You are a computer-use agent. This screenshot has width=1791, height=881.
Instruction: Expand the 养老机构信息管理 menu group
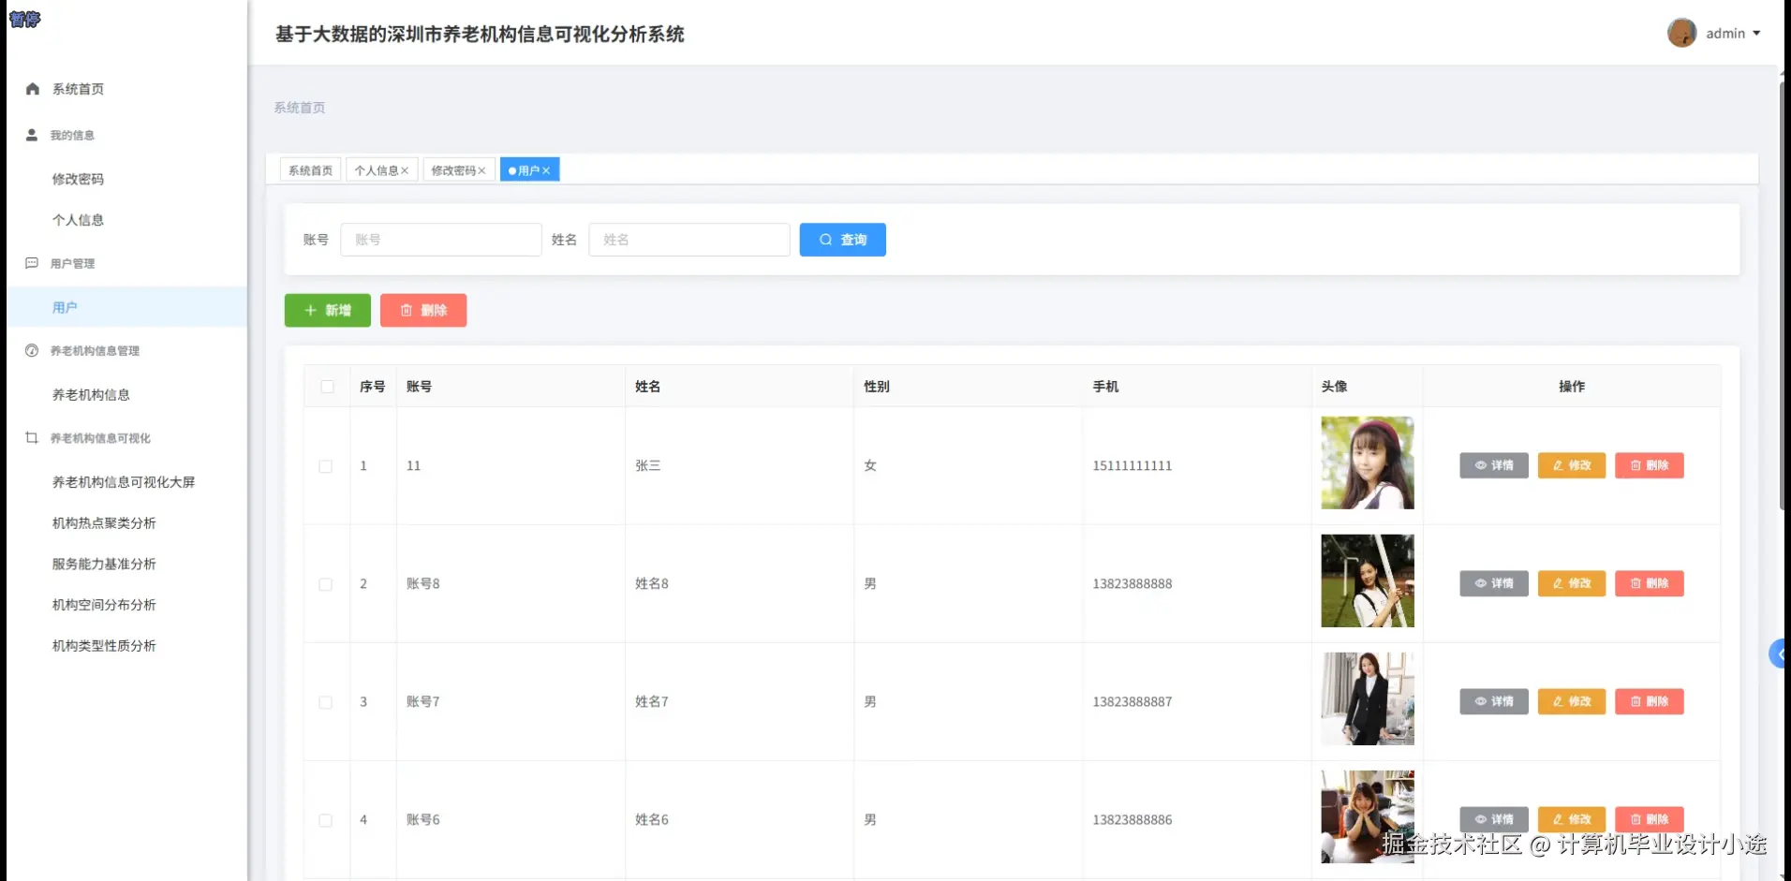(96, 350)
